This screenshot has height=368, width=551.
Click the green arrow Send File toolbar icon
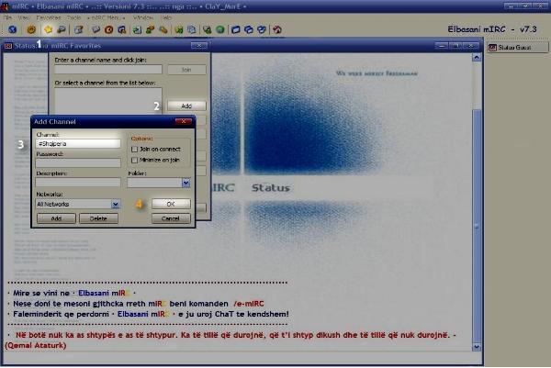pyautogui.click(x=137, y=30)
